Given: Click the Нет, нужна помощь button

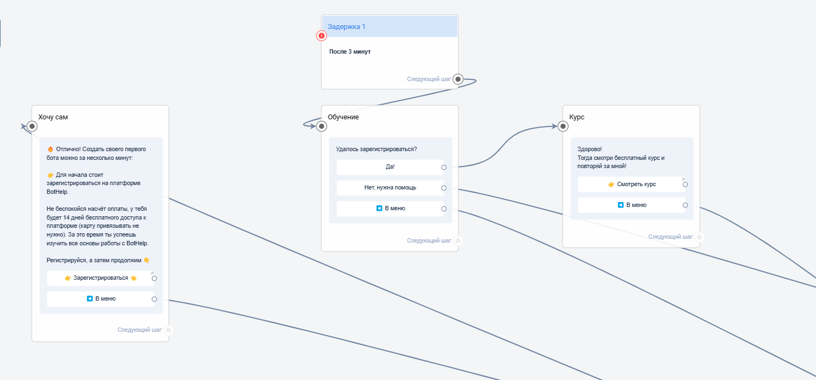Looking at the screenshot, I should tap(389, 188).
